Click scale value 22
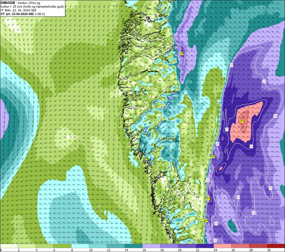Screen dimensions: 285x252 point(198,250)
